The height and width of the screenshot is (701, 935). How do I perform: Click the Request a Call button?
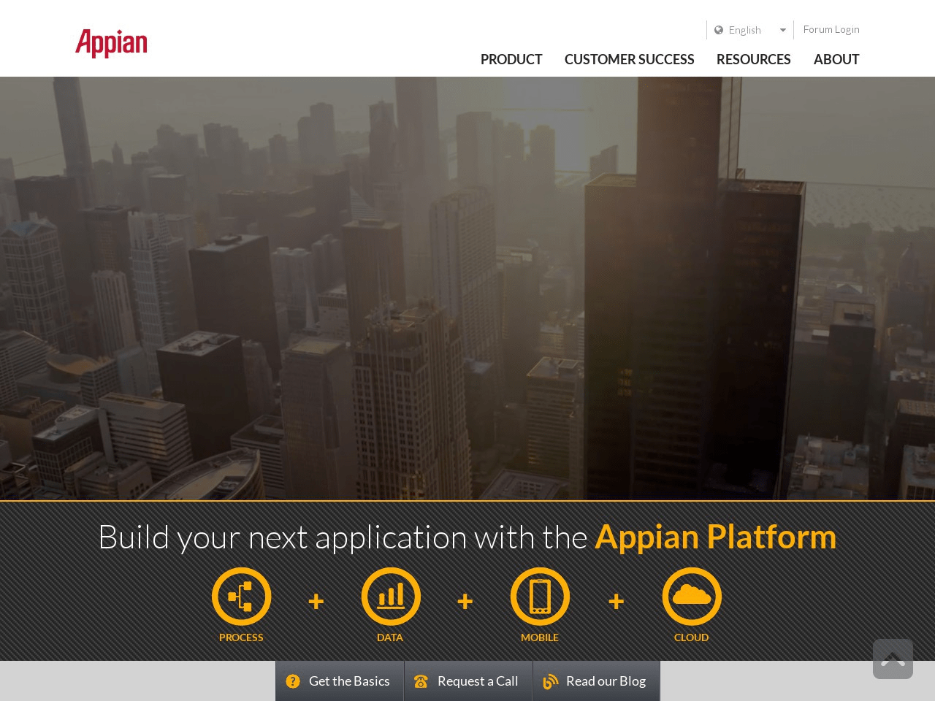pyautogui.click(x=468, y=681)
